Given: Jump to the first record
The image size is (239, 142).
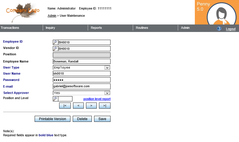Looking at the screenshot, I should 65,106.
